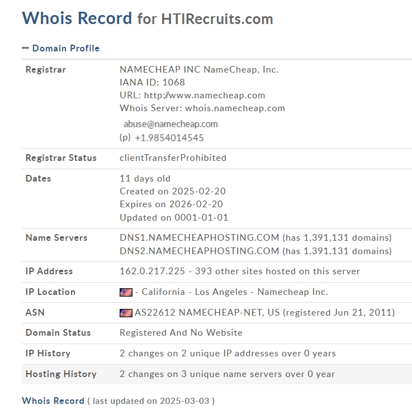Click Registered And No Website status
The image size is (412, 410).
point(181,332)
